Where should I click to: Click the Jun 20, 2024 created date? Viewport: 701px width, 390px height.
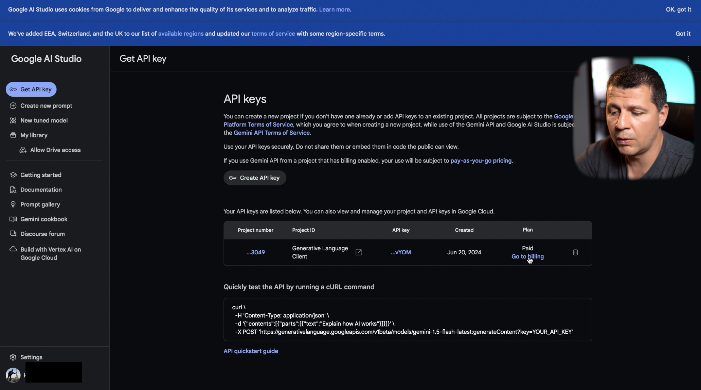pyautogui.click(x=464, y=252)
